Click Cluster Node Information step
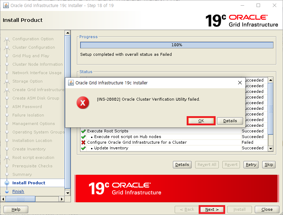The width and height of the screenshot is (283, 215). tap(37, 65)
